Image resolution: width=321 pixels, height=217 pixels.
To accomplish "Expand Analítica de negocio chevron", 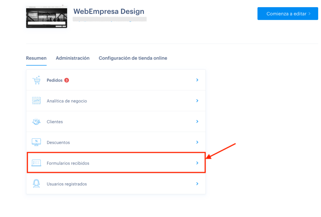I will [197, 101].
